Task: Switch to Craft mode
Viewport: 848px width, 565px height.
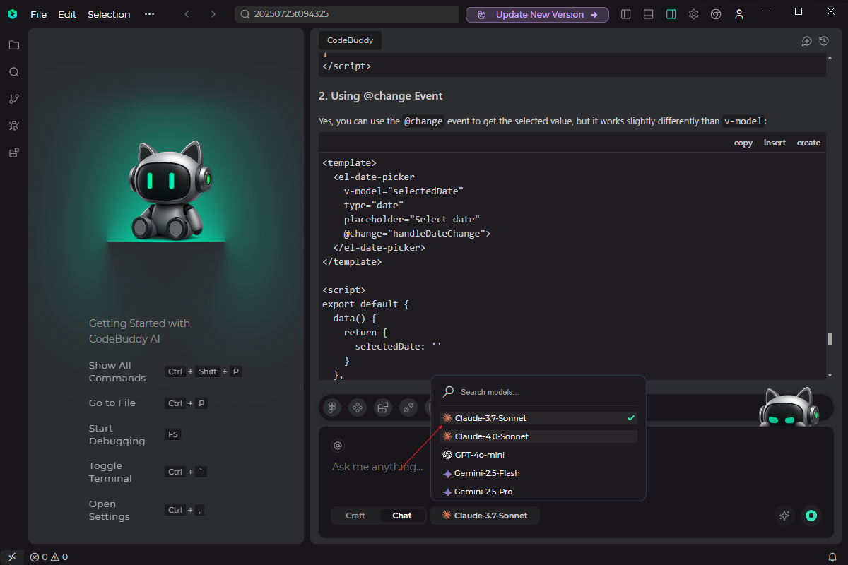Action: pos(355,516)
